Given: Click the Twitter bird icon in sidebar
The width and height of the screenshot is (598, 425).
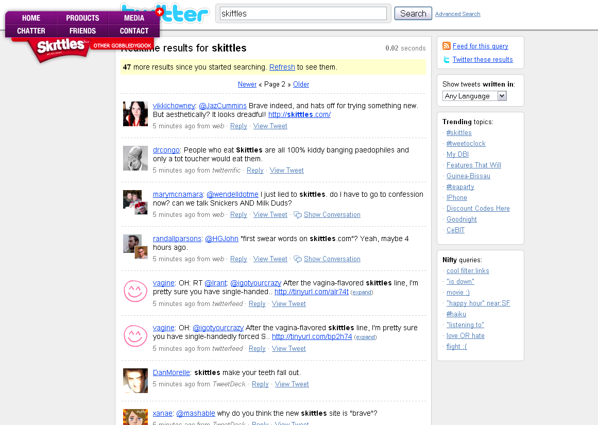Looking at the screenshot, I should (447, 60).
